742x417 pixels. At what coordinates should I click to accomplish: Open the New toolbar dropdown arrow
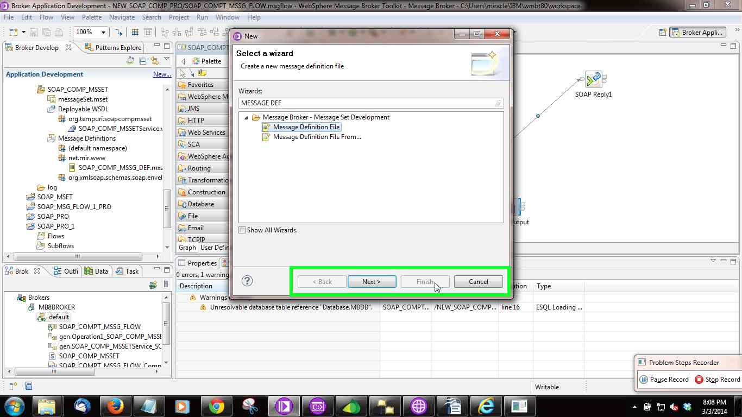(23, 33)
